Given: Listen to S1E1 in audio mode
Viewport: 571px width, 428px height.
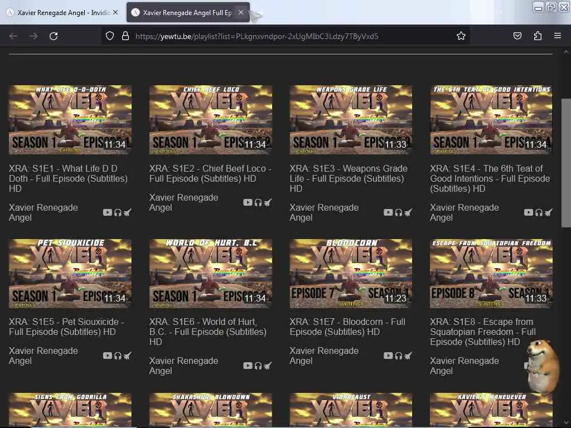Looking at the screenshot, I should pos(118,212).
